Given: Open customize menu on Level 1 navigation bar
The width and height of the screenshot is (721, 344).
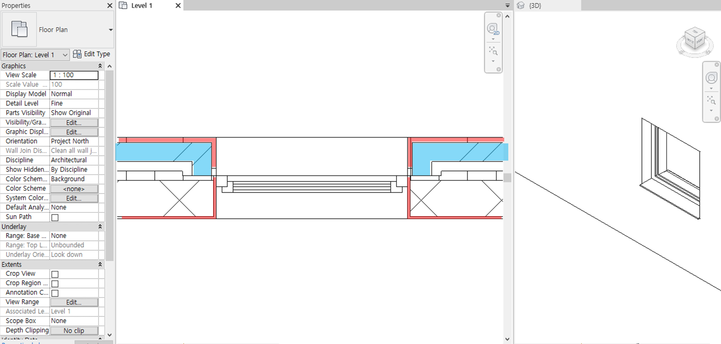Looking at the screenshot, I should tap(499, 70).
